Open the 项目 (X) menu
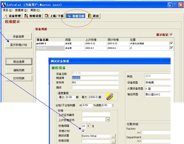This screenshot has height=144, width=184. (7, 10)
